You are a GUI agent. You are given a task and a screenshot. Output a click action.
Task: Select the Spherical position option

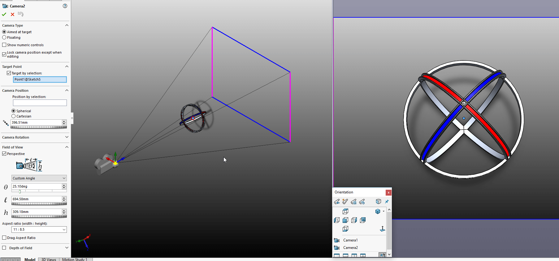point(14,111)
